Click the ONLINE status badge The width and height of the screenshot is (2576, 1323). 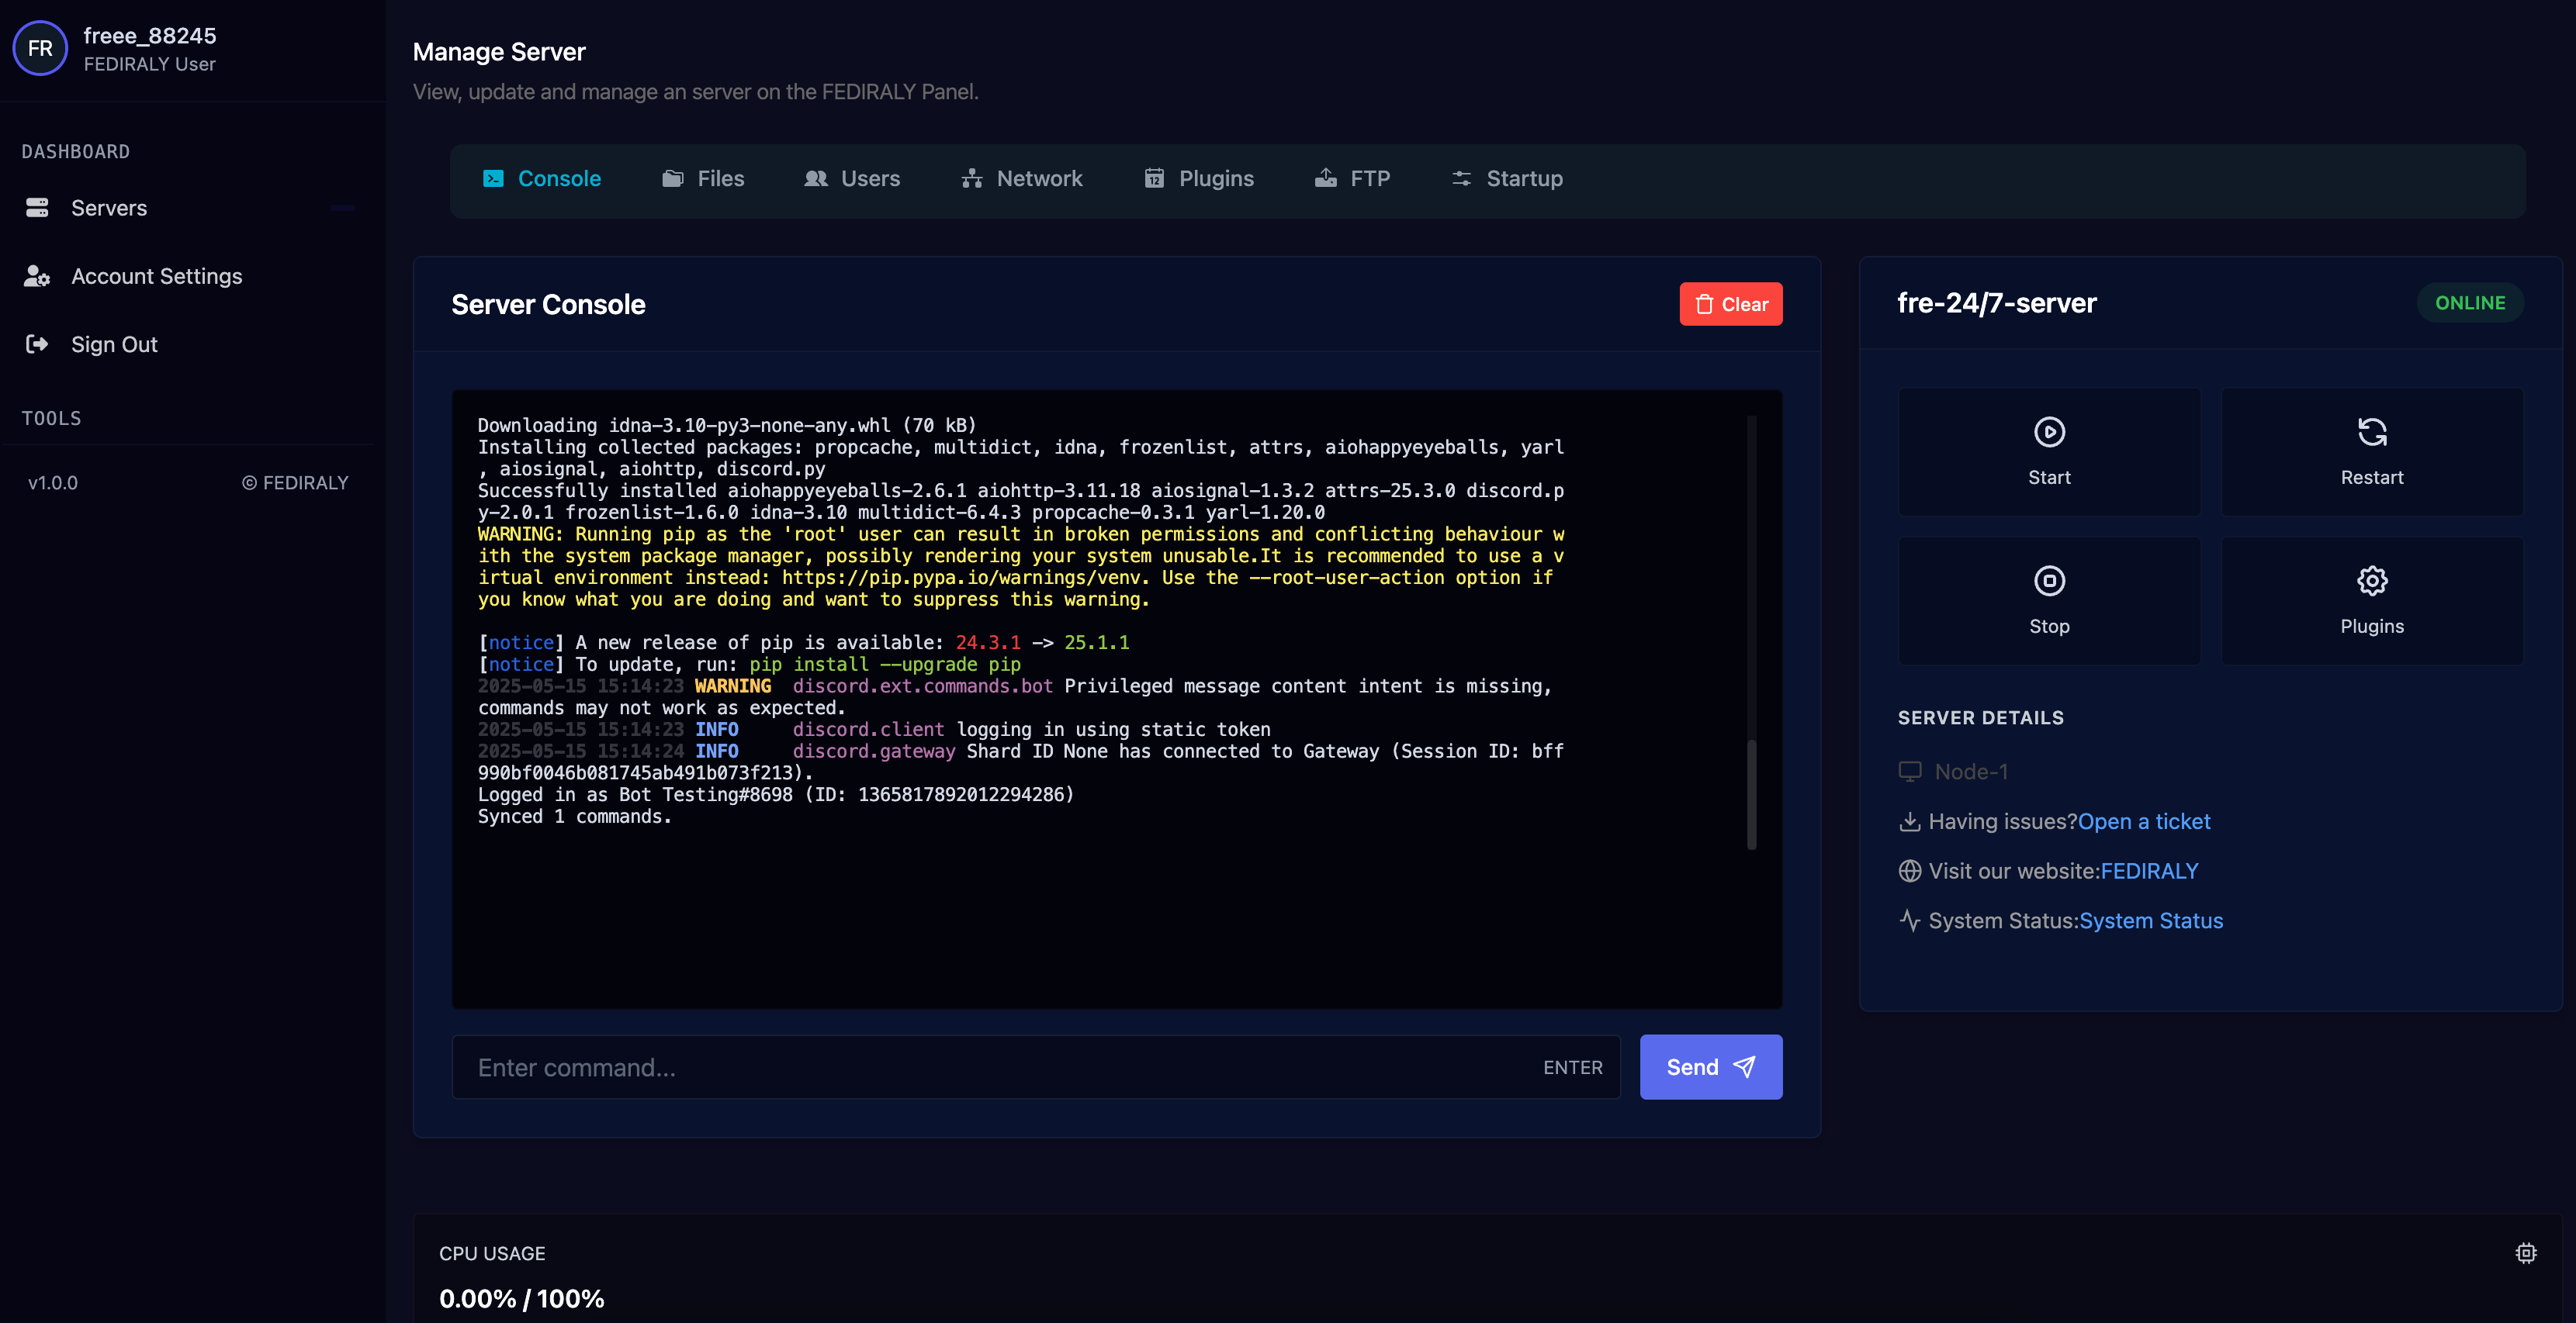(2470, 302)
